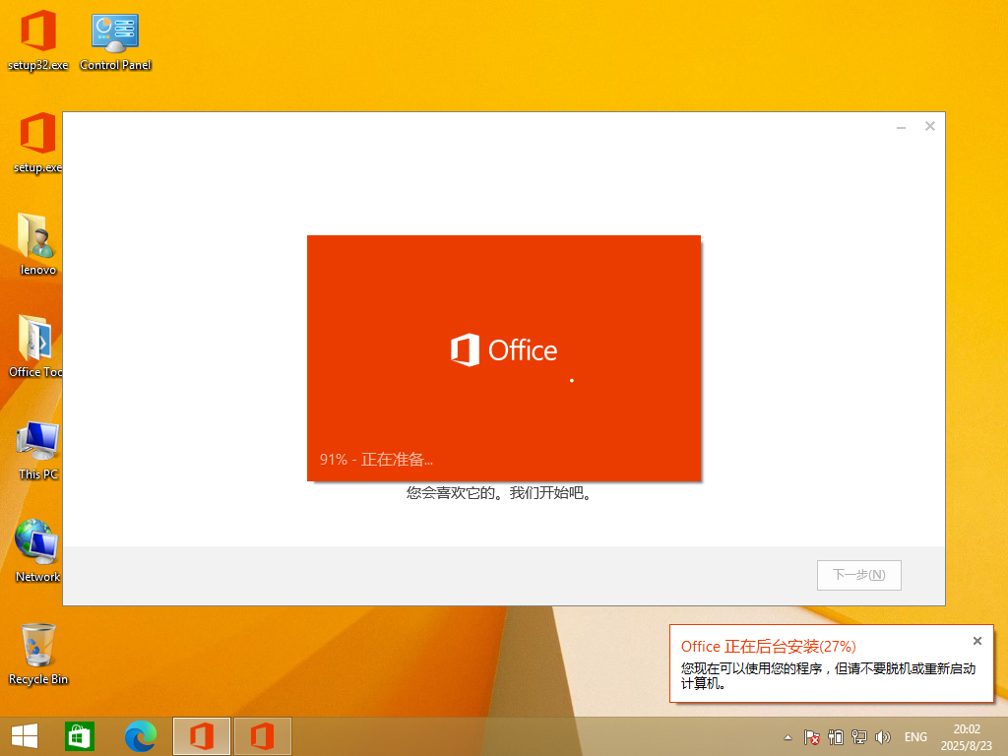
Task: Select the Network desktop icon
Action: coord(37,550)
